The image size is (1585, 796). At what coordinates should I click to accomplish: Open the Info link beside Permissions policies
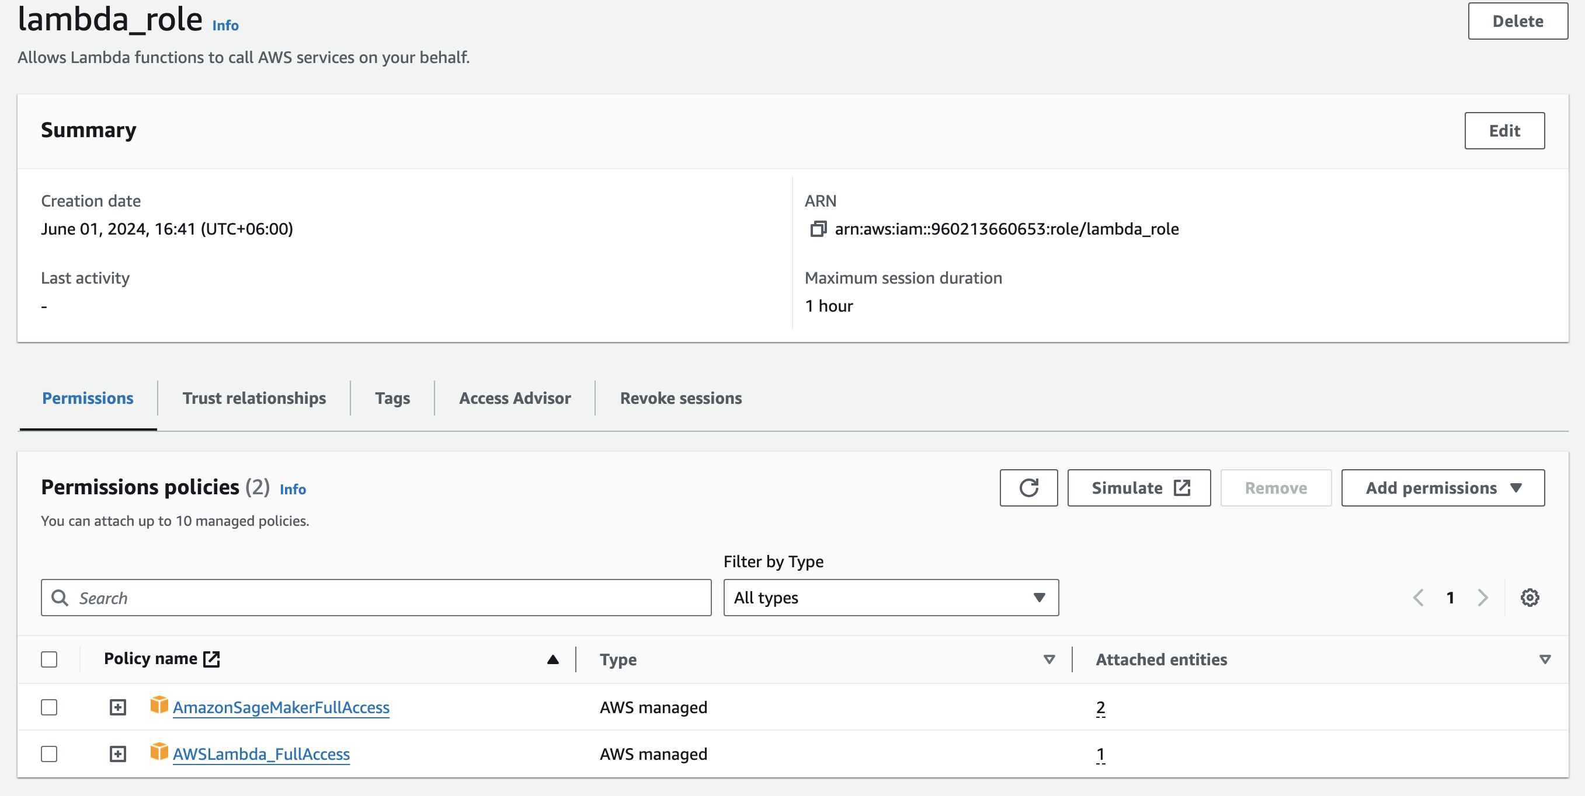click(292, 489)
